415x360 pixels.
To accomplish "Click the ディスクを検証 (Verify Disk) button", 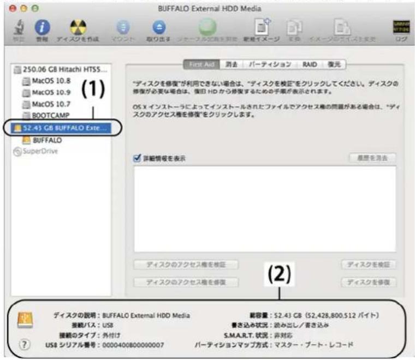I will pos(369,265).
